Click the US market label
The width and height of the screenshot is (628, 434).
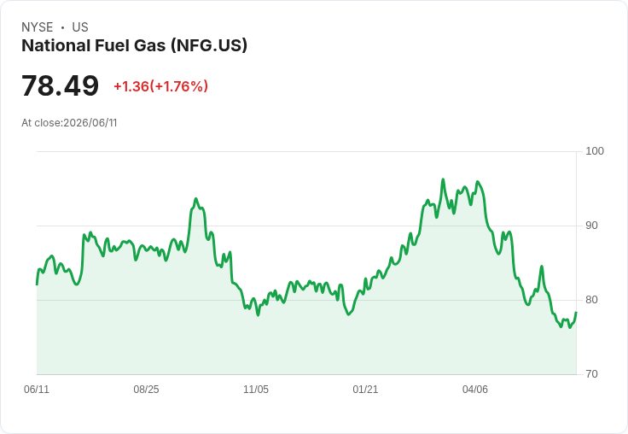pyautogui.click(x=80, y=27)
